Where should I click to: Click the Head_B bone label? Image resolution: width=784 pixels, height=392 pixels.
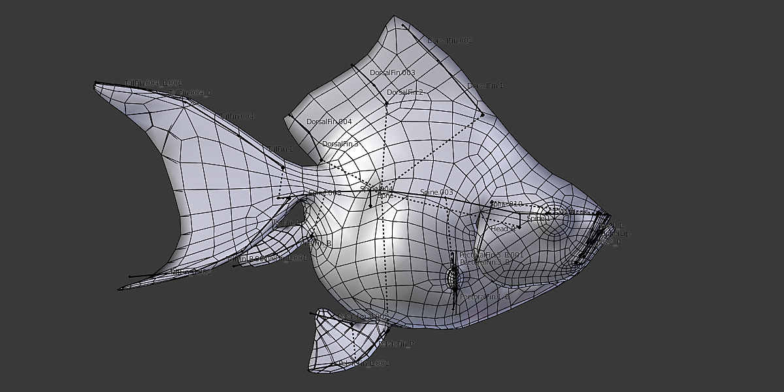tap(502, 229)
